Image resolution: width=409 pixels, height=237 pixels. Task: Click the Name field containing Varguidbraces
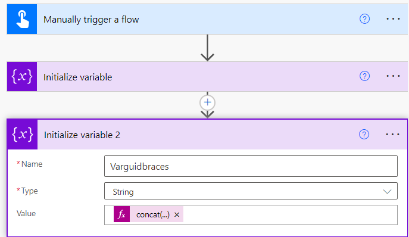click(x=251, y=166)
